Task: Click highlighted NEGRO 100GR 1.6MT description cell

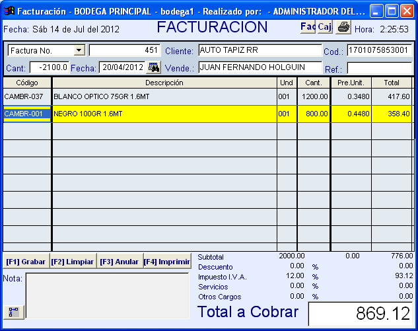Action: (164, 114)
